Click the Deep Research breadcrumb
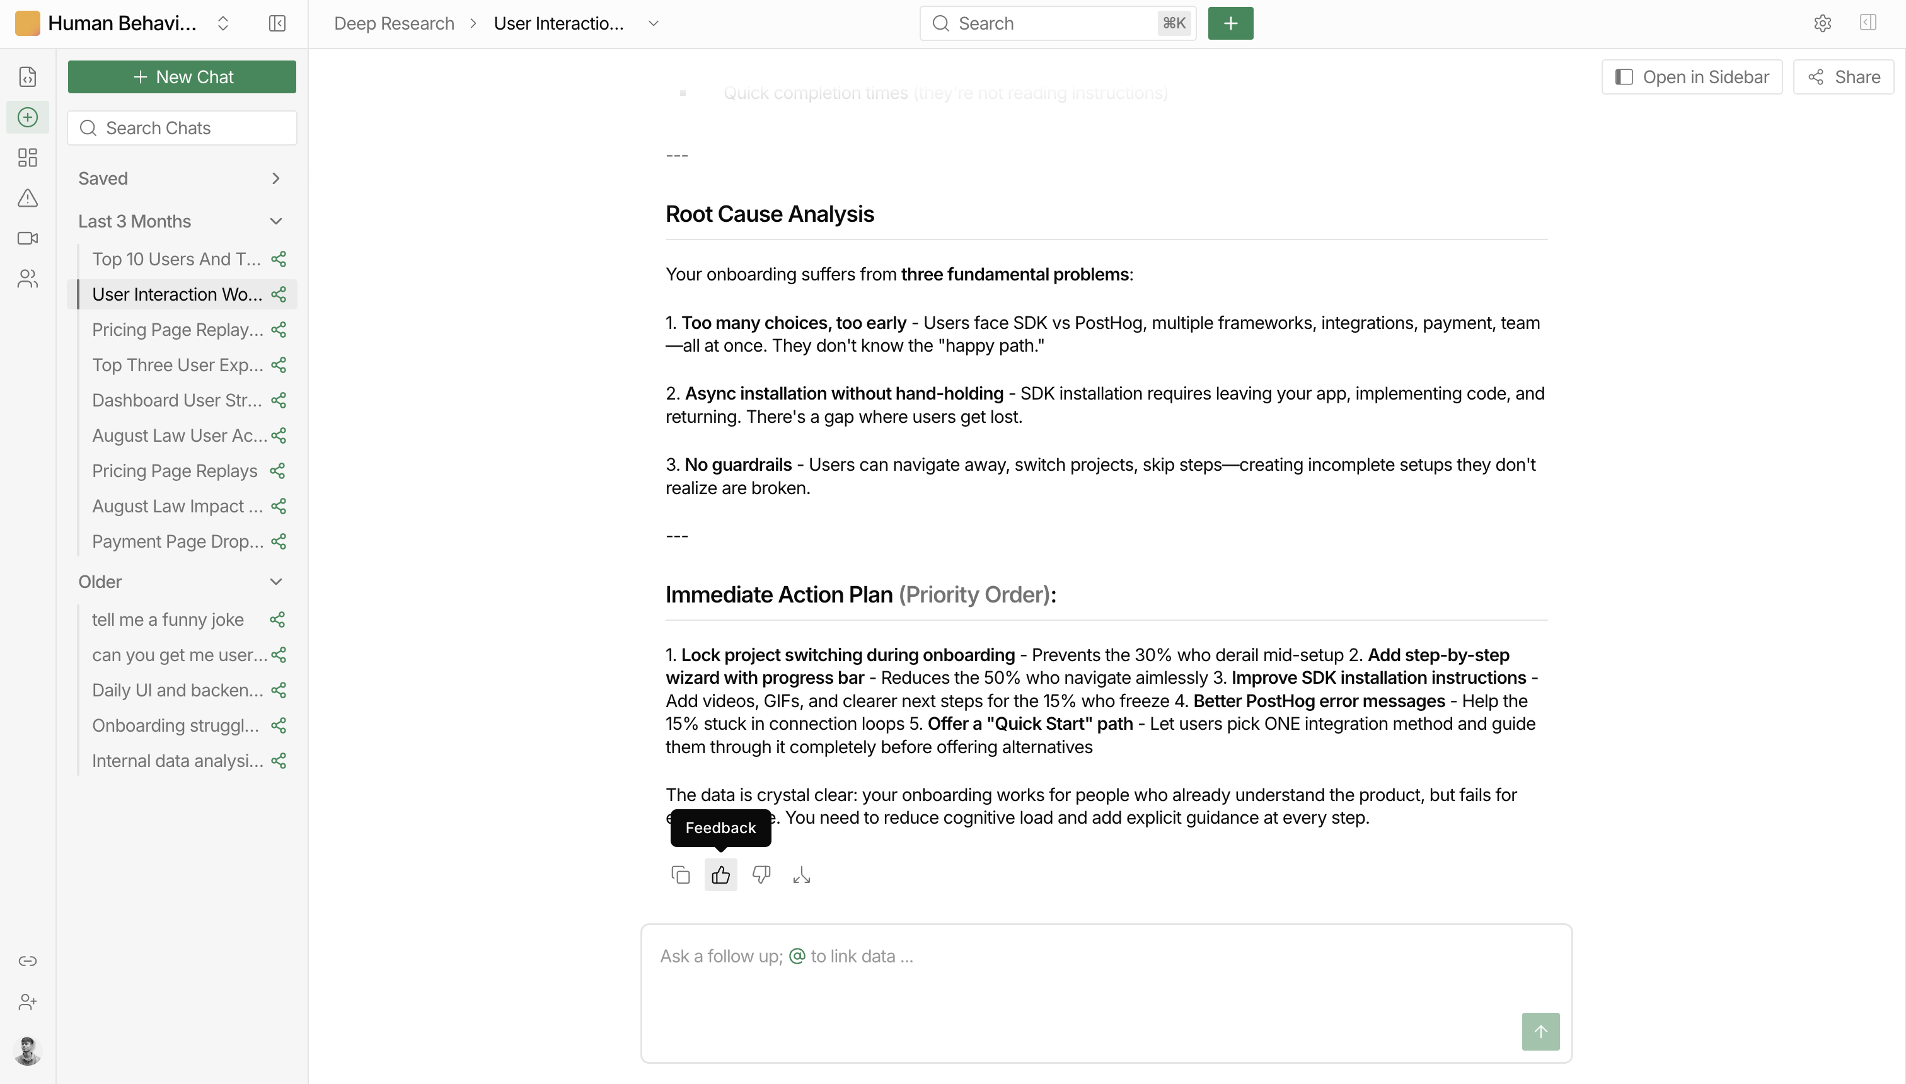 (x=394, y=24)
